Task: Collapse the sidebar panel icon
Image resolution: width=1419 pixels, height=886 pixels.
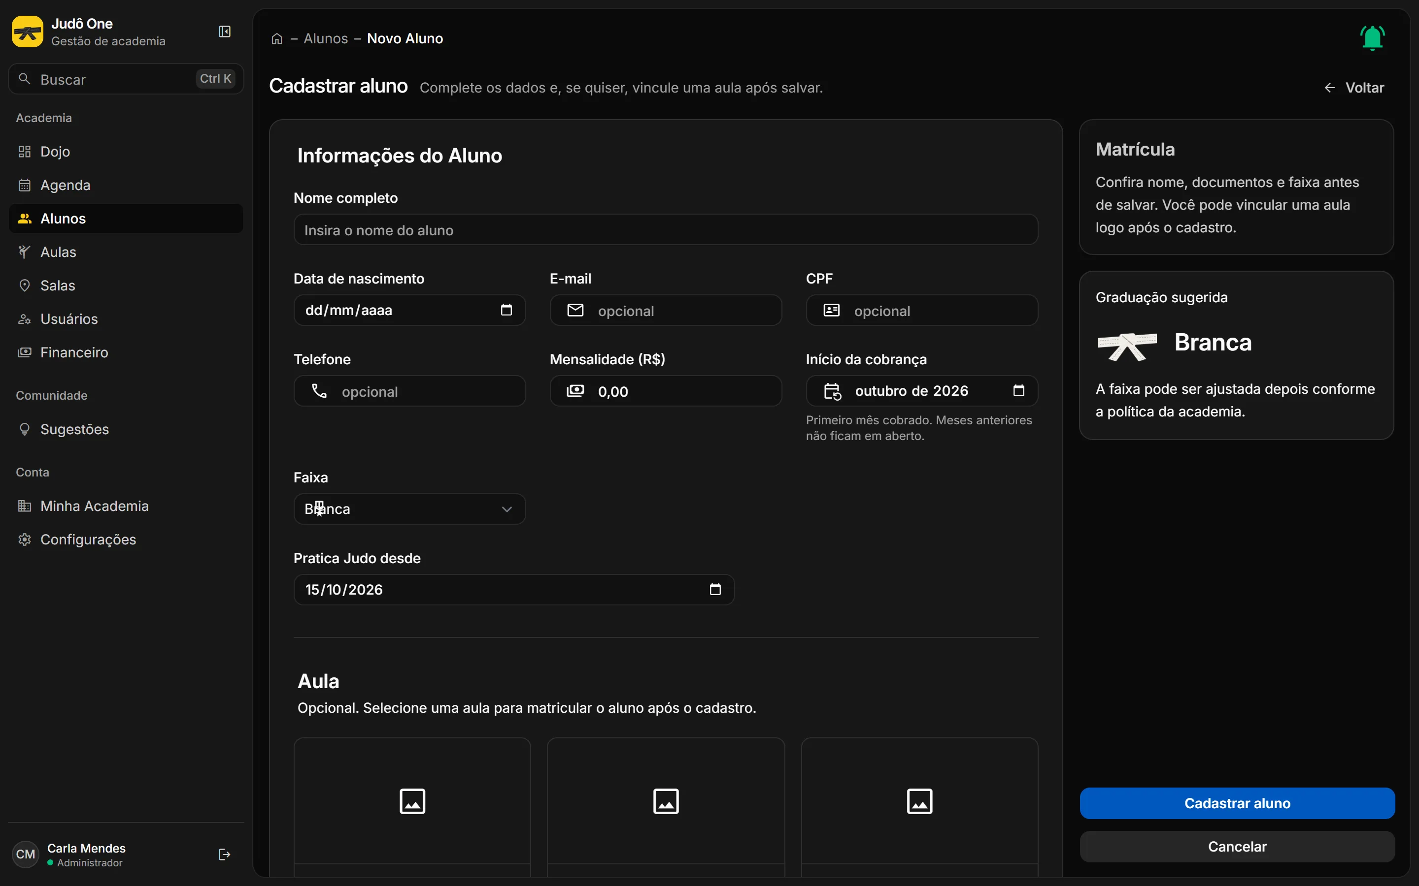Action: [225, 32]
